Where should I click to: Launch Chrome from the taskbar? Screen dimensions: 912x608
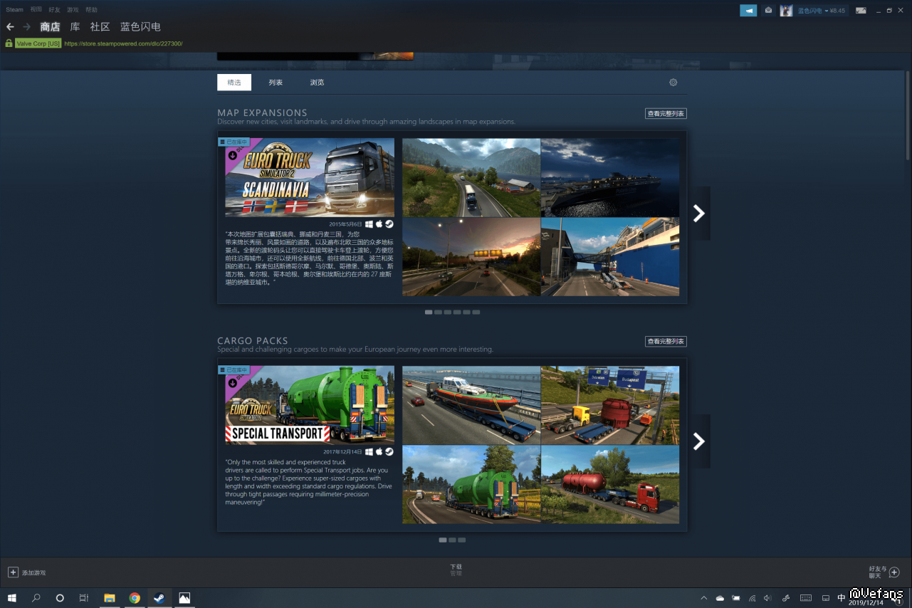coord(135,598)
